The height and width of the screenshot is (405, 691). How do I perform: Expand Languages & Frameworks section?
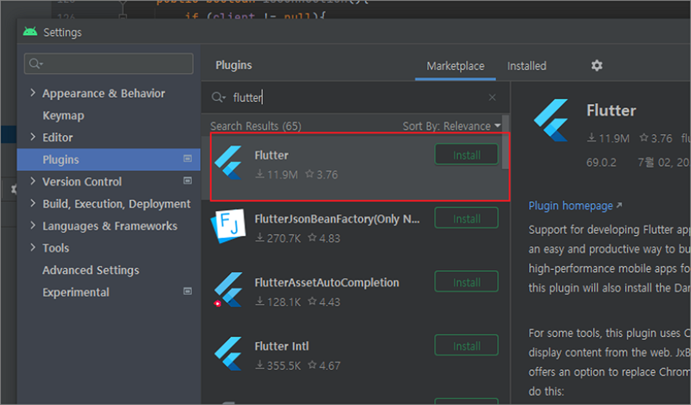pyautogui.click(x=33, y=225)
